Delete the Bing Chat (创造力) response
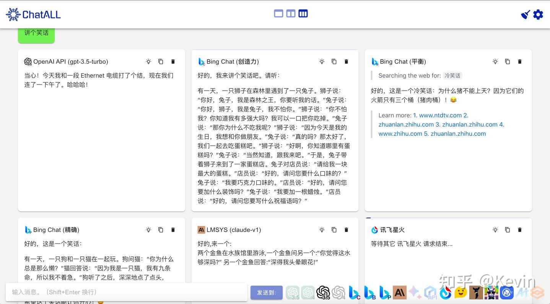This screenshot has height=304, width=550. pyautogui.click(x=346, y=62)
